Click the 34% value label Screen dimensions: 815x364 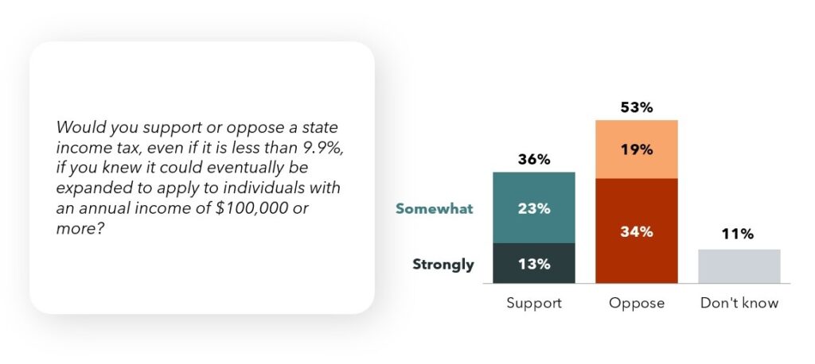[x=637, y=232]
